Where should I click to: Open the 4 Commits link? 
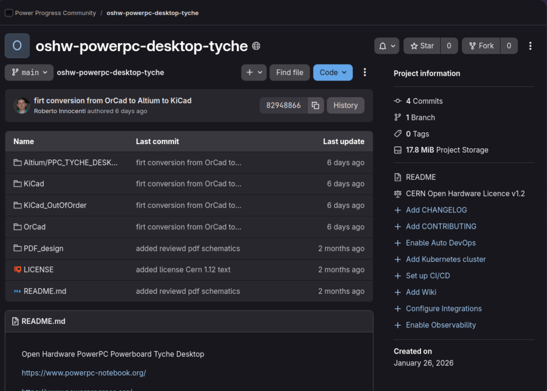[x=424, y=101]
